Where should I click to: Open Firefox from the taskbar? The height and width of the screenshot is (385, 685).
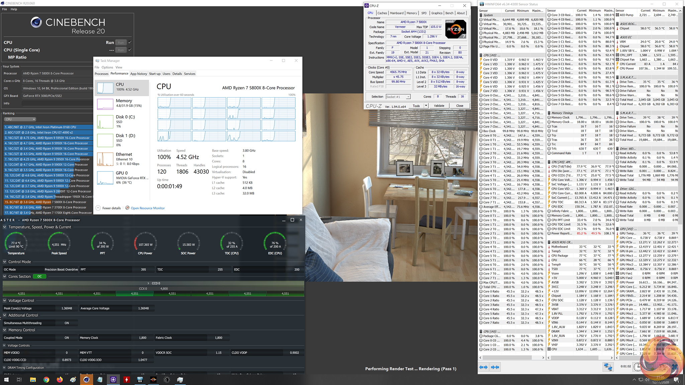[60, 380]
